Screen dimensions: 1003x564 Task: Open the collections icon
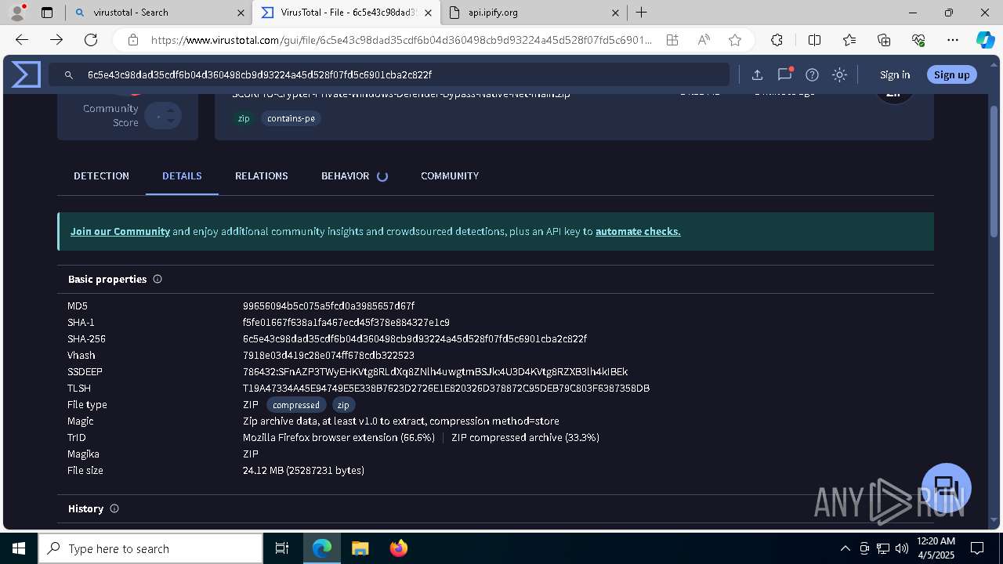[x=884, y=40]
